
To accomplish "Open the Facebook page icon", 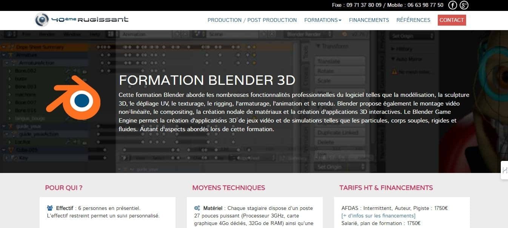I will [x=453, y=5].
